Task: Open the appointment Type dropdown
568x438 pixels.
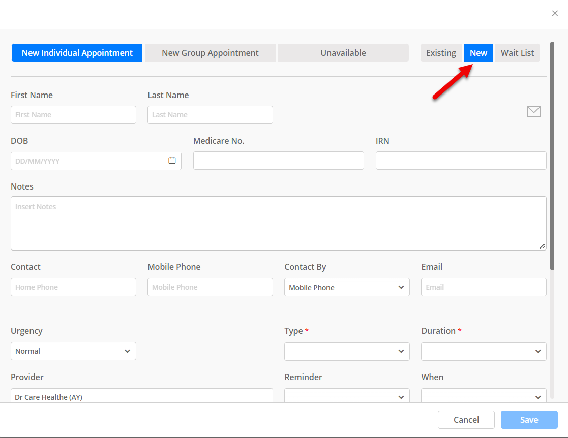Action: point(401,351)
